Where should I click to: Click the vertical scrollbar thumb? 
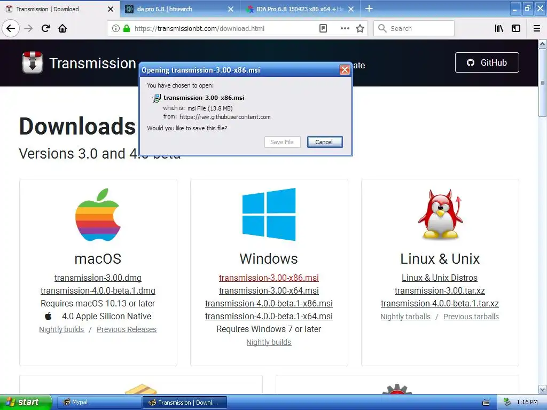(x=543, y=83)
